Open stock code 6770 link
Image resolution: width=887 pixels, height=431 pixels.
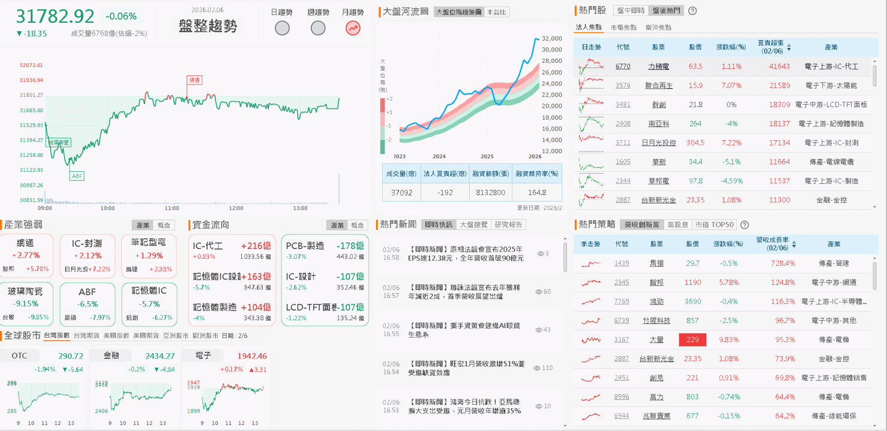coord(623,66)
